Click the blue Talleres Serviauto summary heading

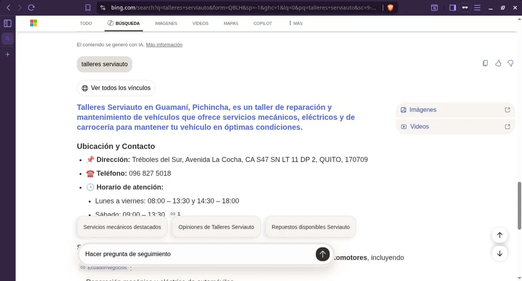[216, 117]
